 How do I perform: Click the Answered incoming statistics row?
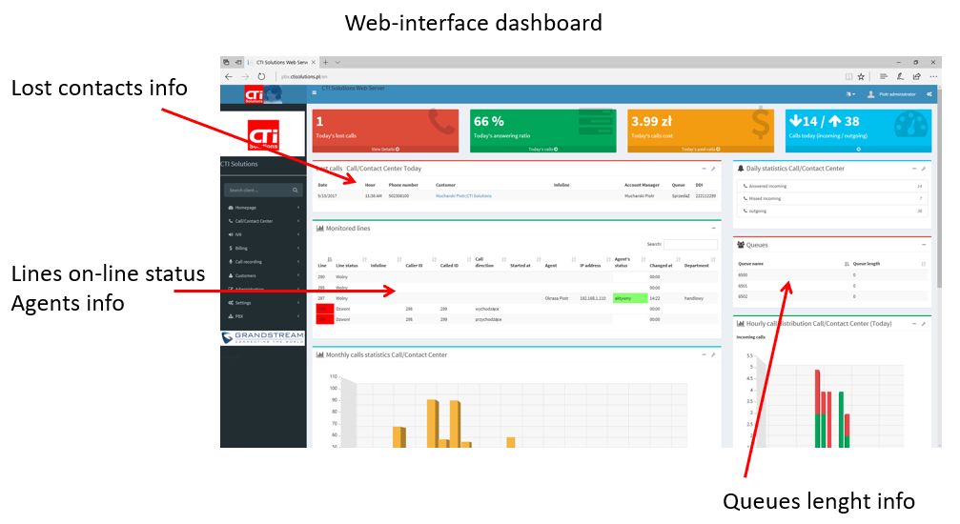tap(832, 186)
